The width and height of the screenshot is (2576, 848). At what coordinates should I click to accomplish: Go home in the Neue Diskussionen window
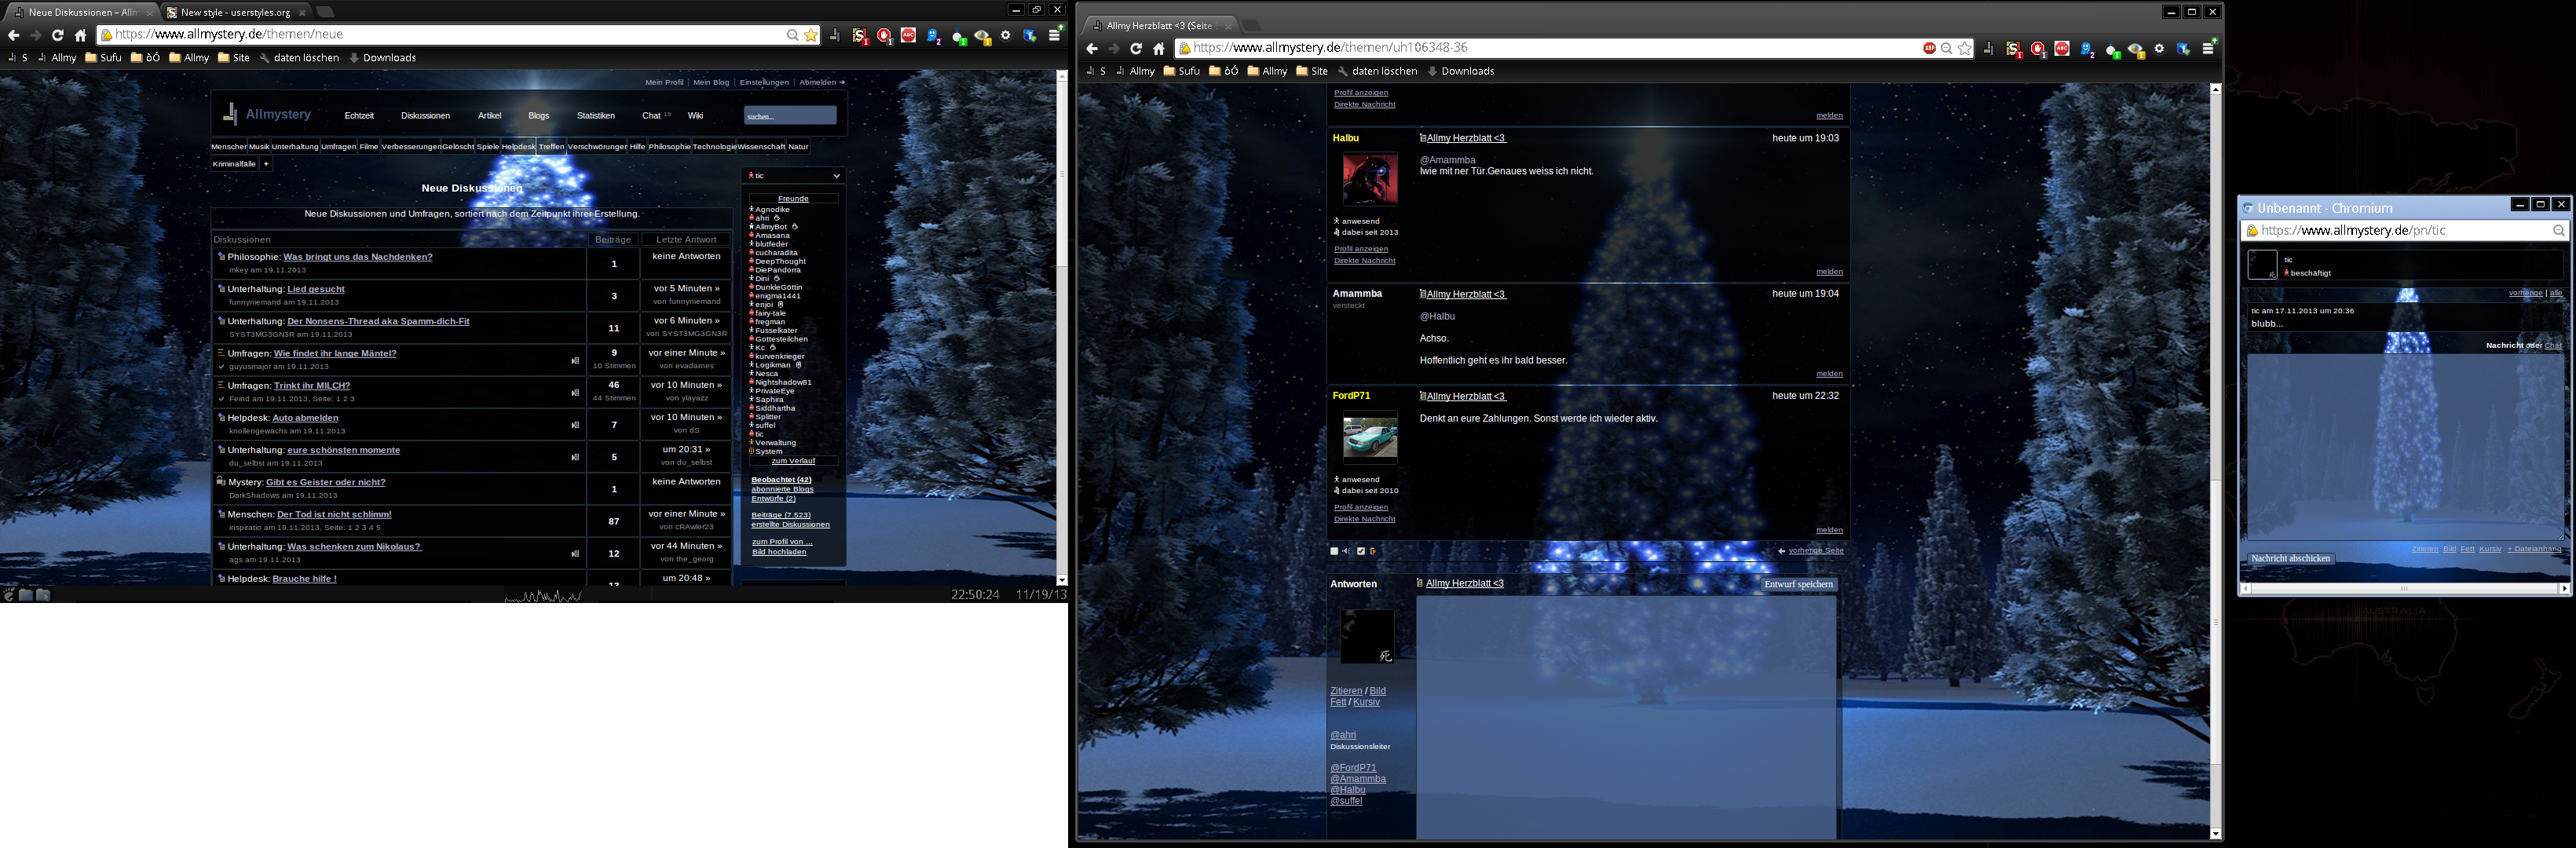(81, 35)
